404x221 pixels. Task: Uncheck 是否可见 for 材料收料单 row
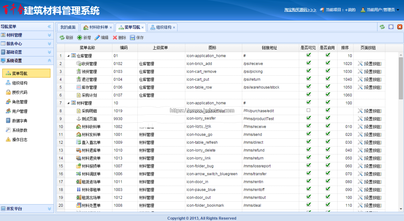pyautogui.click(x=308, y=126)
